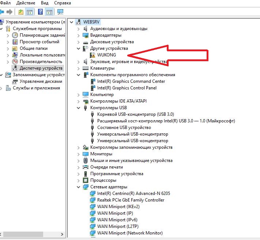The height and width of the screenshot is (240, 260).
Task: Click the Дисковые устройства drive icon
Action: coord(86,42)
